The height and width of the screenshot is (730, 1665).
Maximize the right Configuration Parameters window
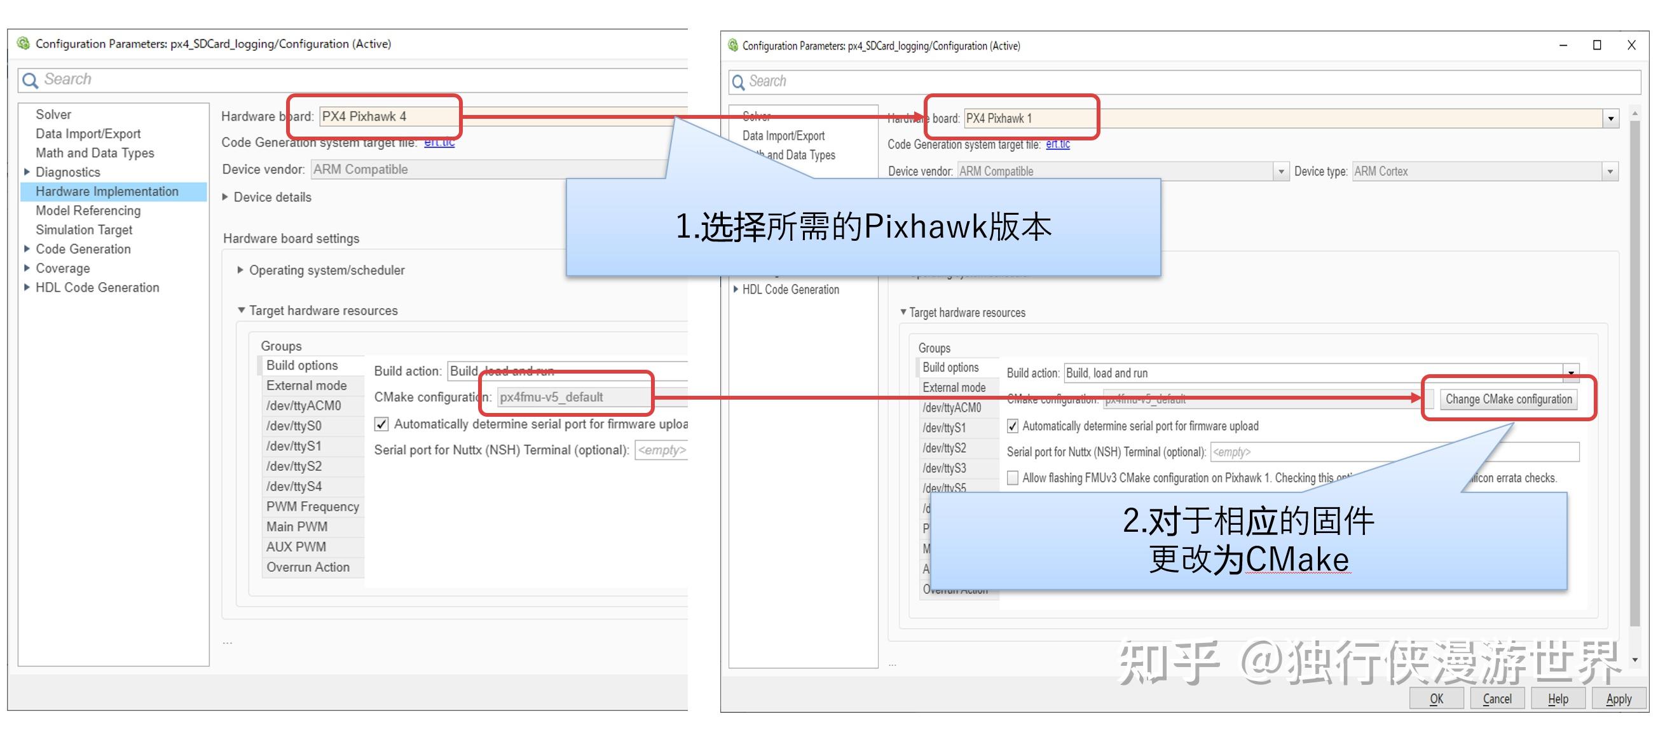[x=1596, y=45]
